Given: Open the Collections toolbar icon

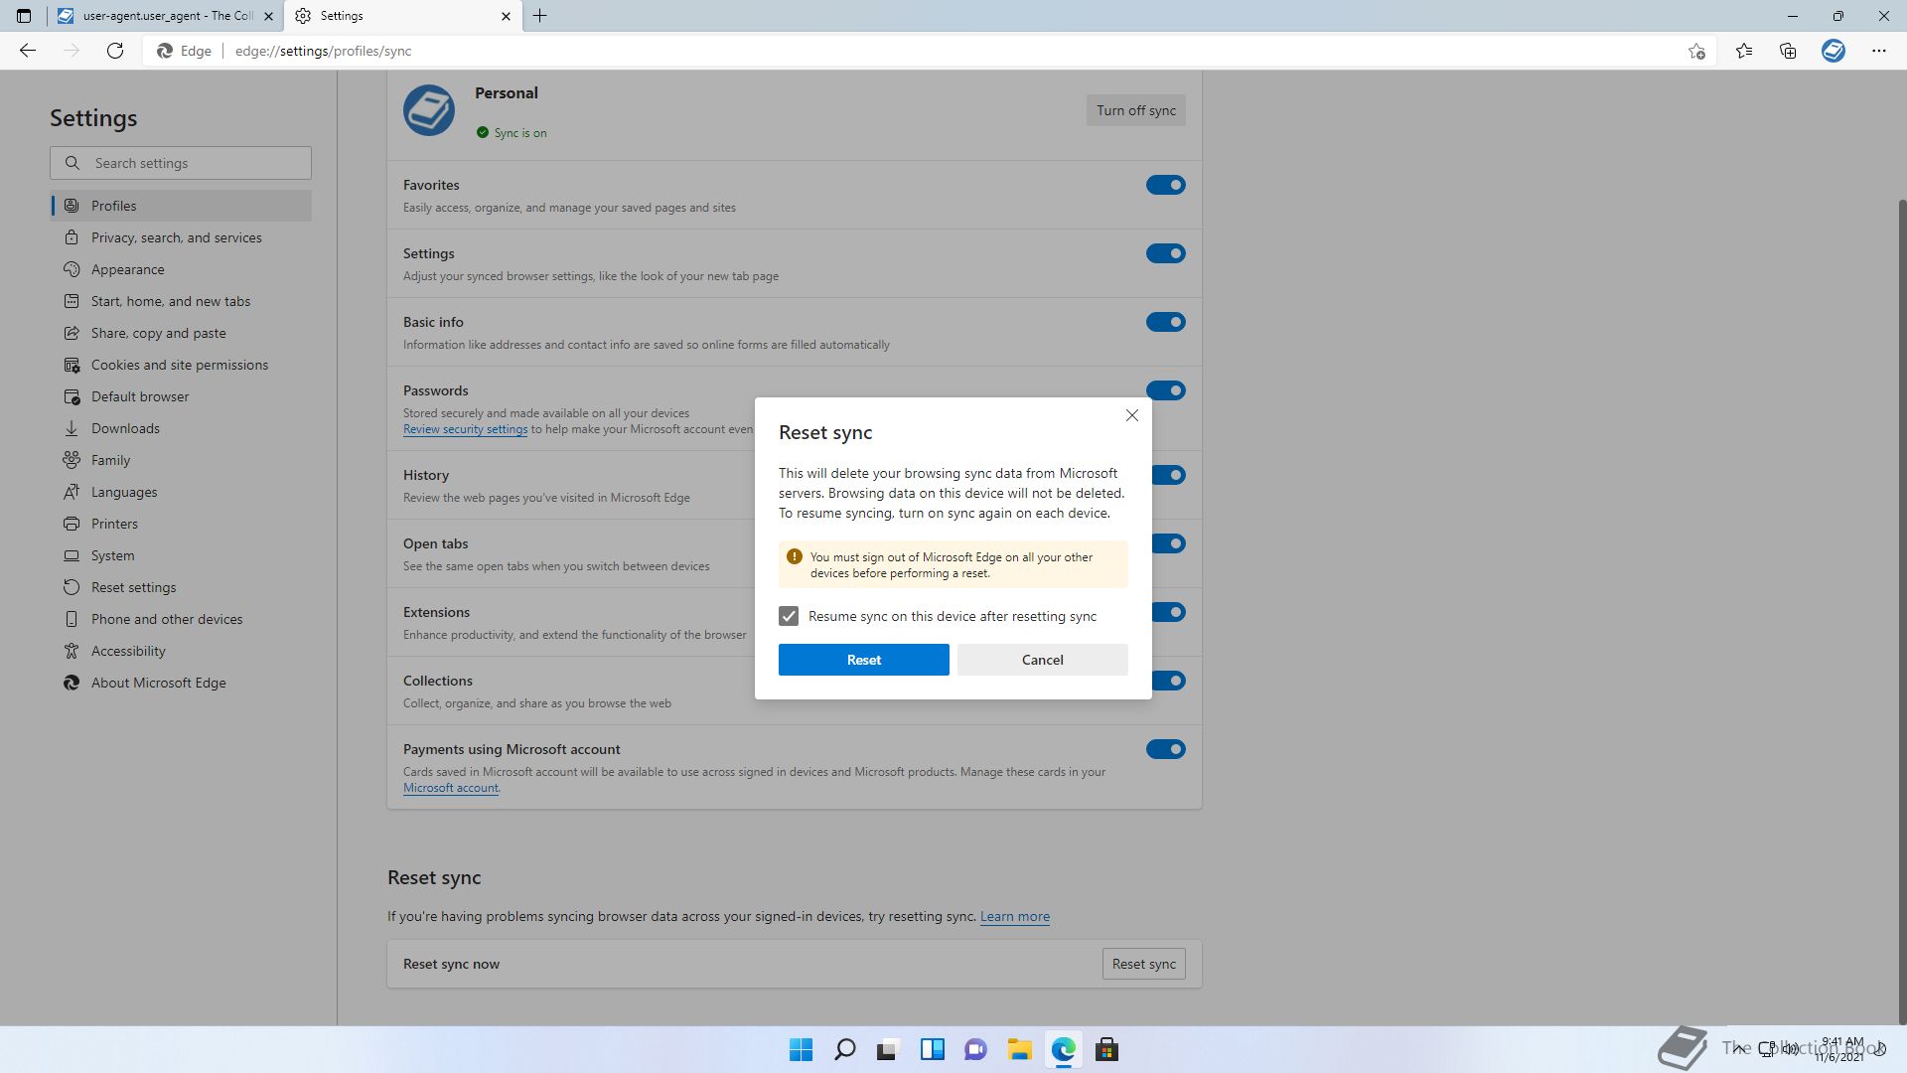Looking at the screenshot, I should click(1788, 51).
